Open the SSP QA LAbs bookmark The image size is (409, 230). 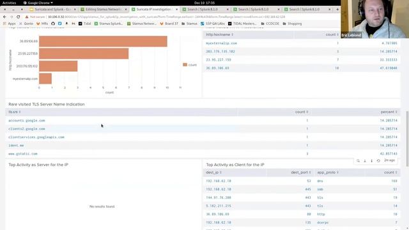213,24
